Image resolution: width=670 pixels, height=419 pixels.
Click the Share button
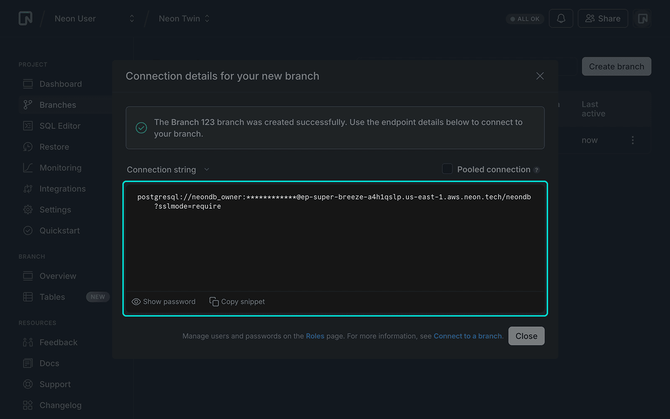pyautogui.click(x=603, y=19)
